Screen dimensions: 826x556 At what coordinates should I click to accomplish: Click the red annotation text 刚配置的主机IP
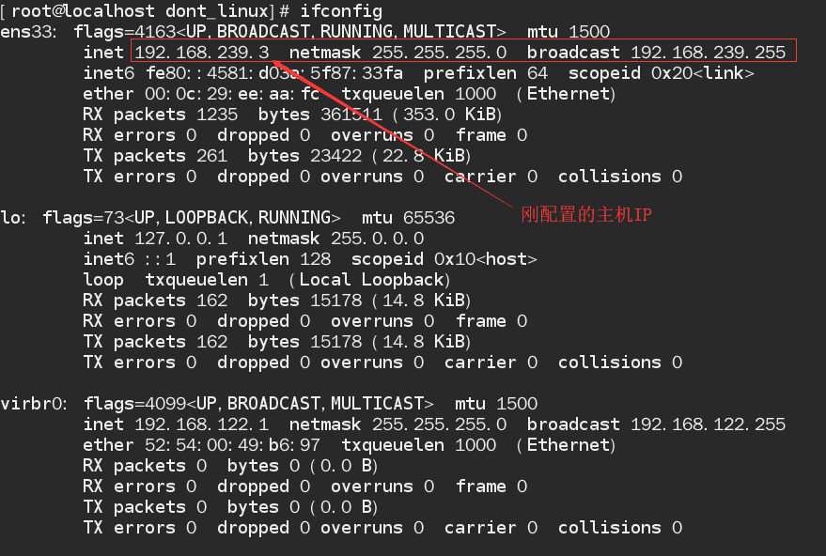(x=585, y=215)
